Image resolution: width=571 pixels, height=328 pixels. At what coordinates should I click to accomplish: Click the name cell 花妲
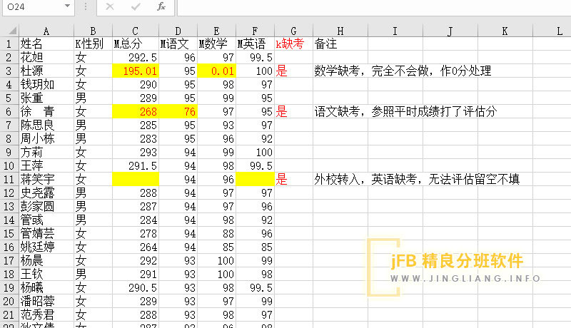tap(46, 58)
